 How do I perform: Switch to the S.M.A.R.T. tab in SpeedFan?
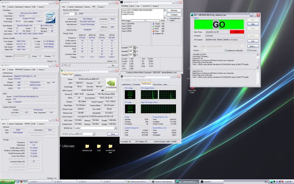[x=146, y=6]
